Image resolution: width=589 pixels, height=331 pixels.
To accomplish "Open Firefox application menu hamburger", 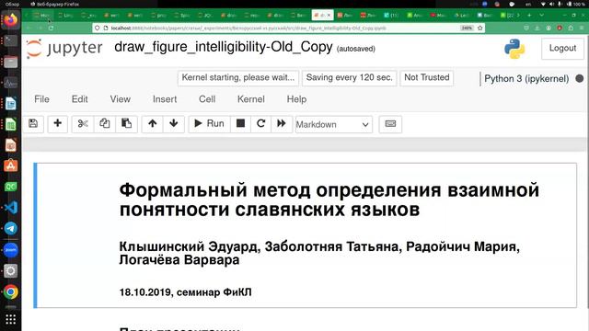I will [x=581, y=29].
